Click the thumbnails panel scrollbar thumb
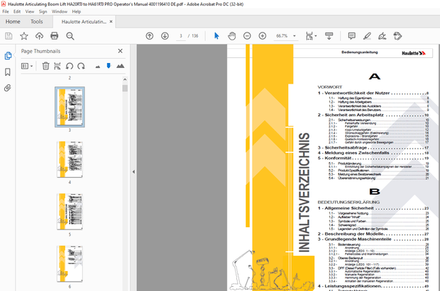The image size is (440, 291). (x=125, y=89)
